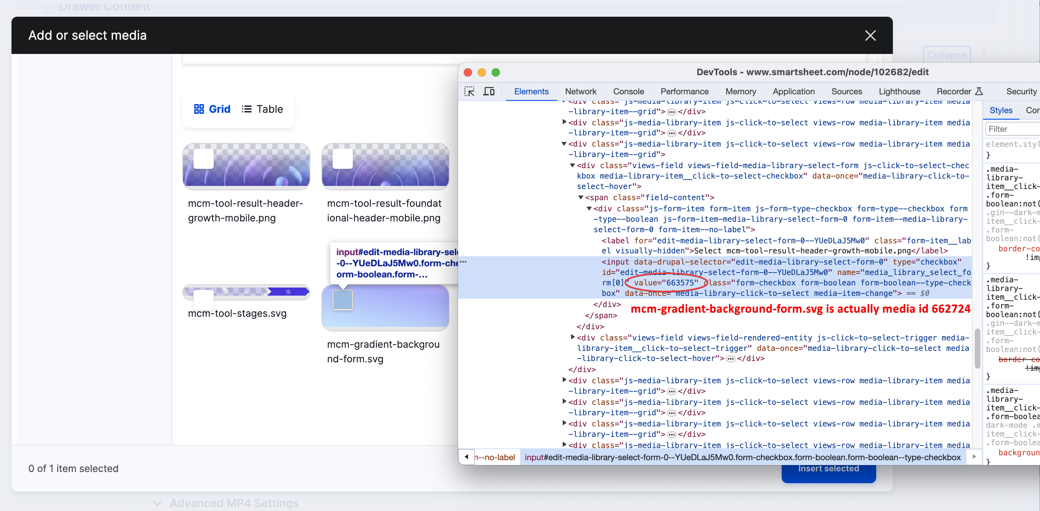Screen dimensions: 1040x511
Task: Open the Lighthouse tab
Action: pyautogui.click(x=899, y=92)
